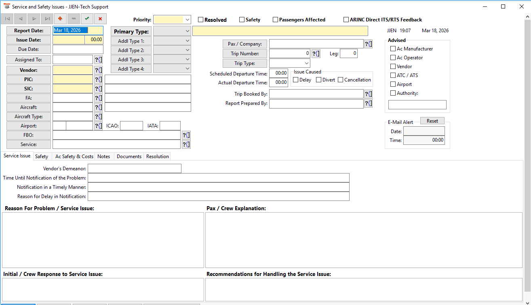Click the red plus add record icon
This screenshot has width=531, height=305.
[60, 19]
